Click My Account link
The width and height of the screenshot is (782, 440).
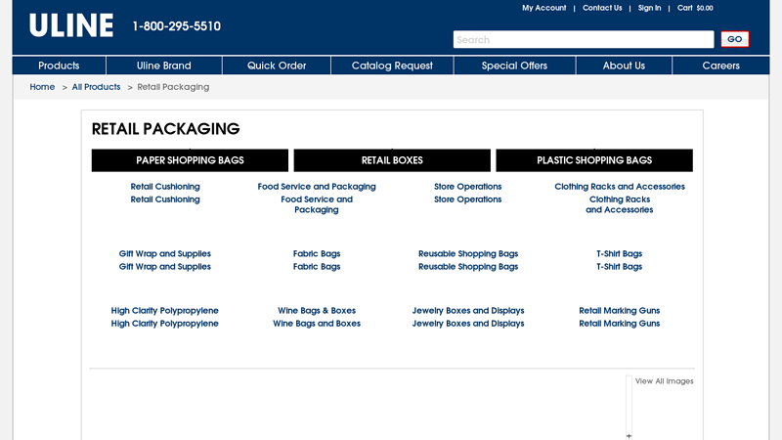pos(543,8)
